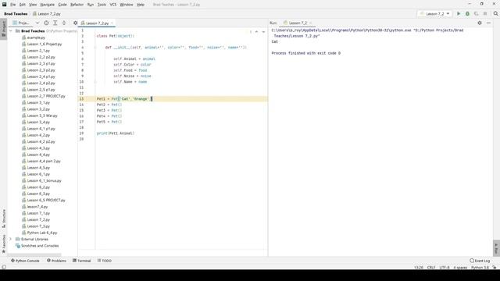Open the Edit menu
500x281 pixels.
point(23,5)
